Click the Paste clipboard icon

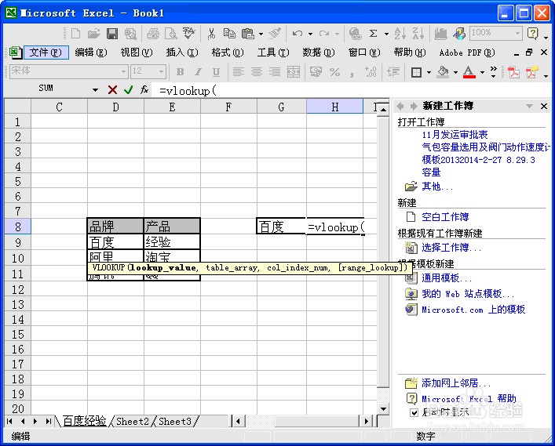pos(248,34)
